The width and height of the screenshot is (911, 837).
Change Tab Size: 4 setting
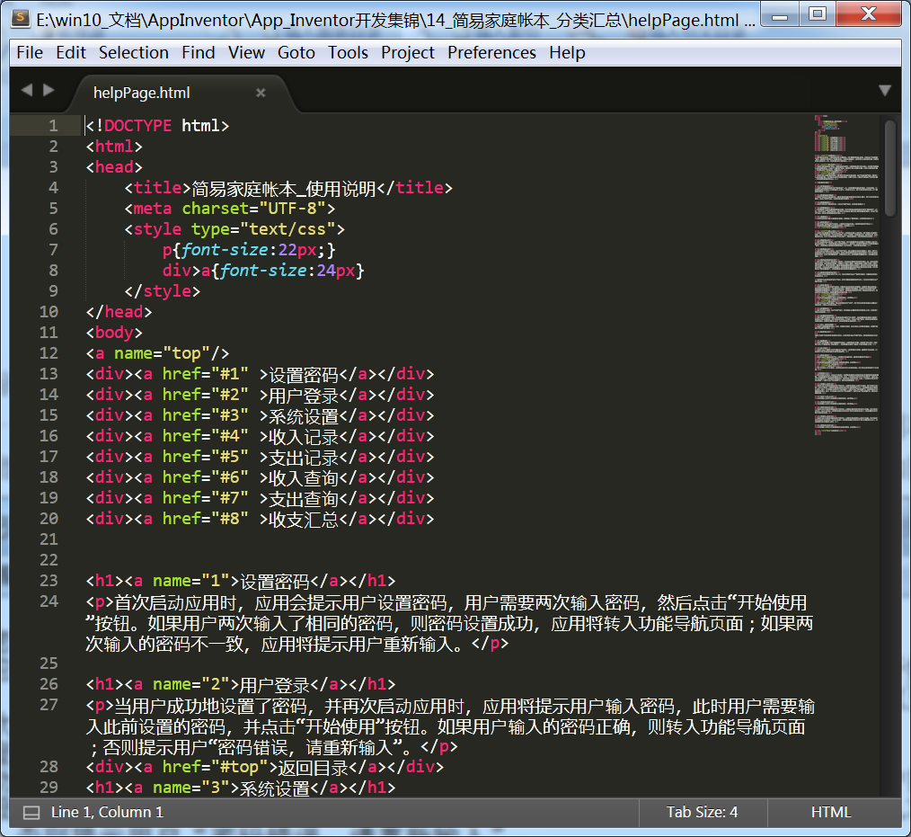[x=702, y=812]
